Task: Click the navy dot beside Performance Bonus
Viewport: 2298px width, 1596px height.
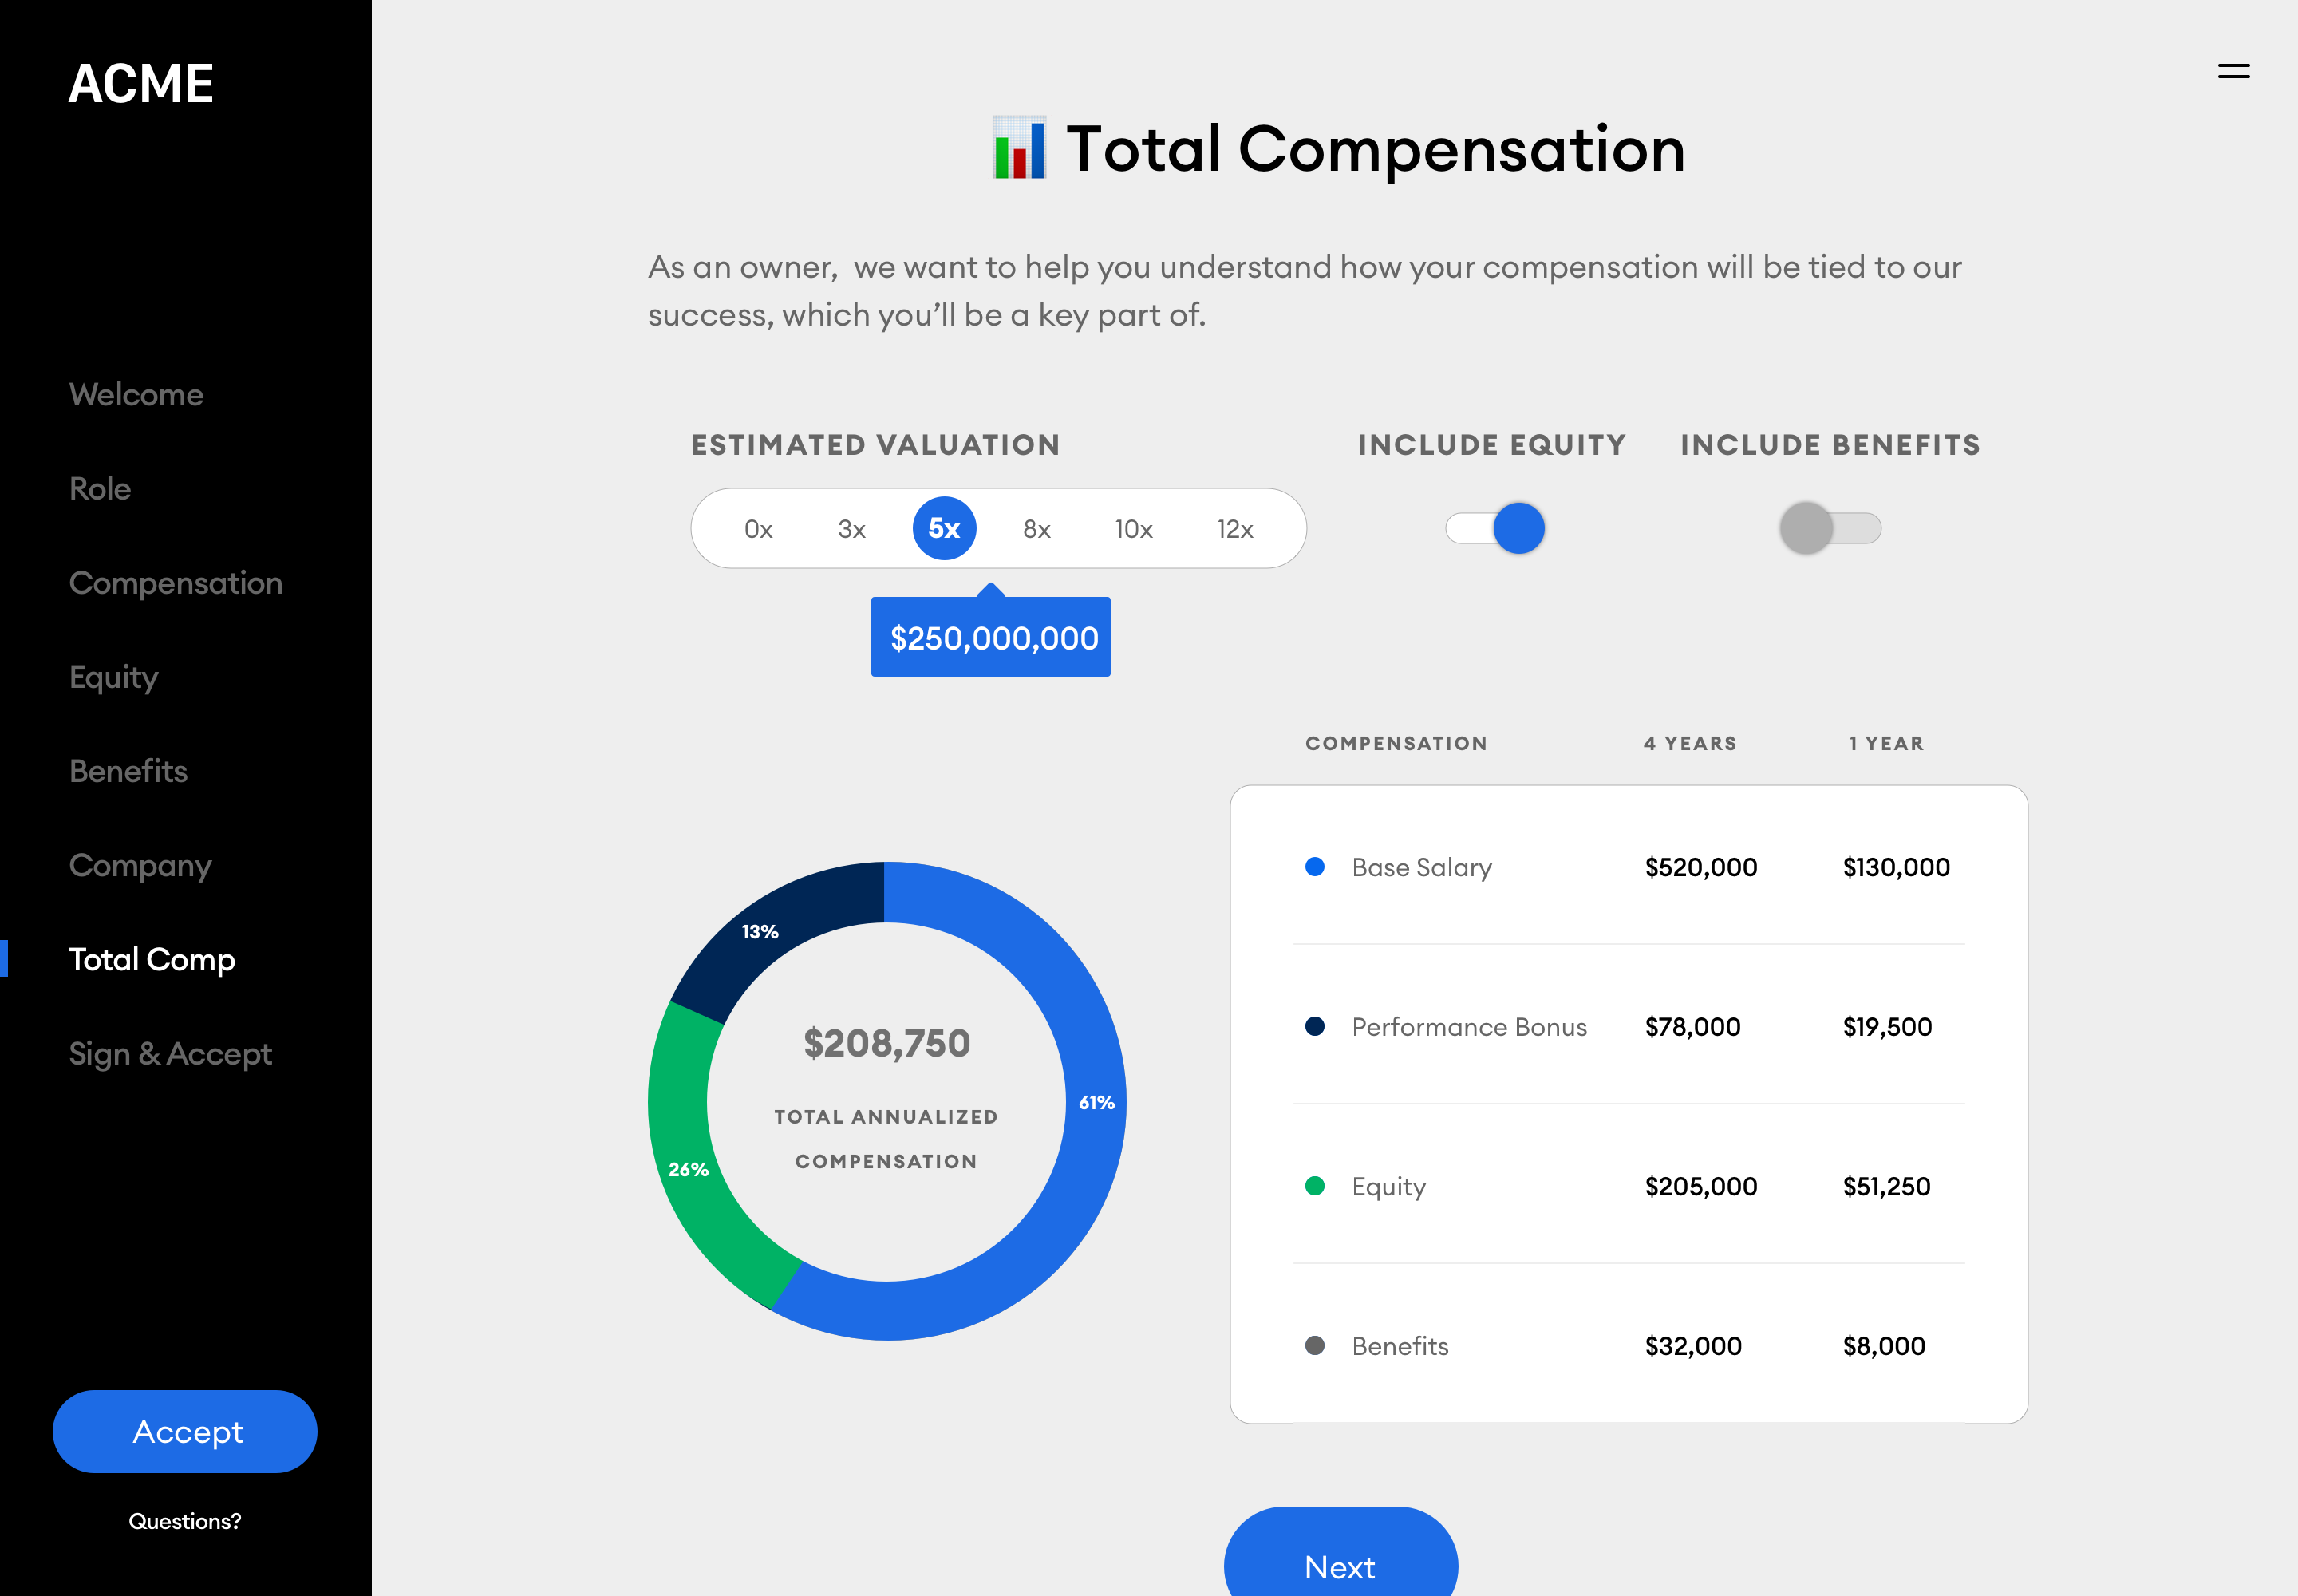Action: click(1314, 1026)
